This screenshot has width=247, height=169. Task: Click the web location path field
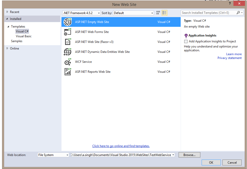(x=118, y=155)
